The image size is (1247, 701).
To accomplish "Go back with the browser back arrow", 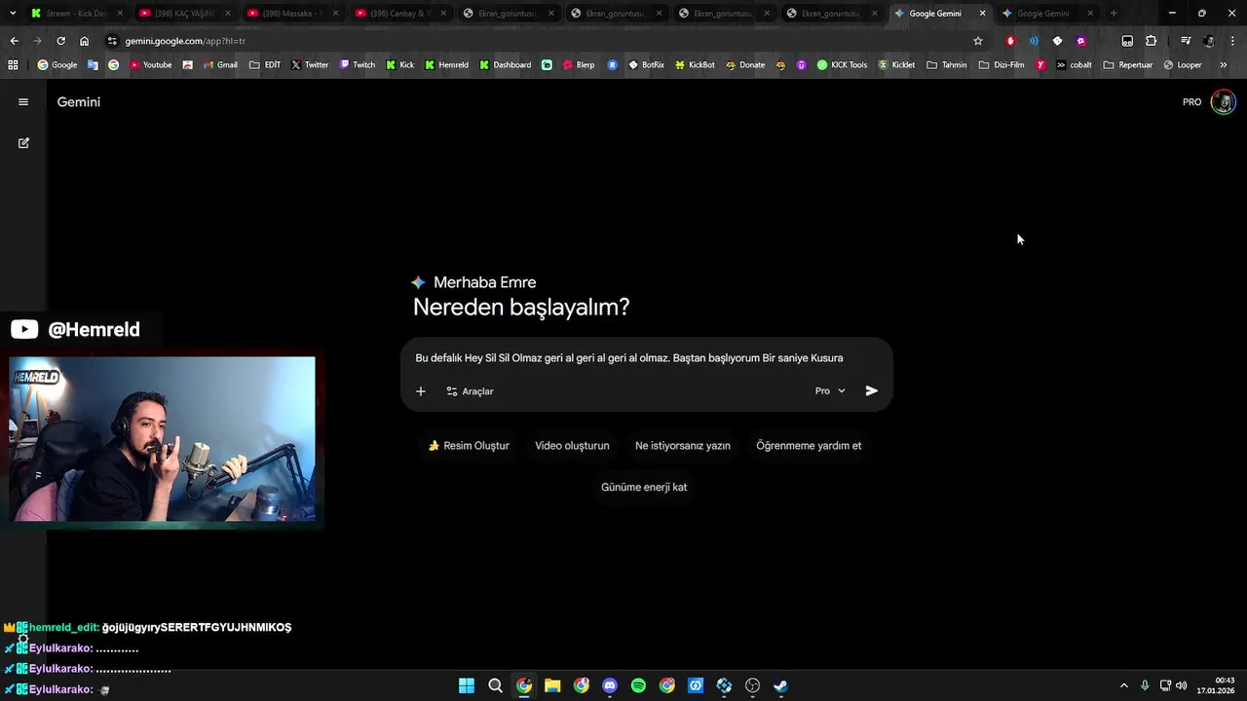I will [14, 41].
